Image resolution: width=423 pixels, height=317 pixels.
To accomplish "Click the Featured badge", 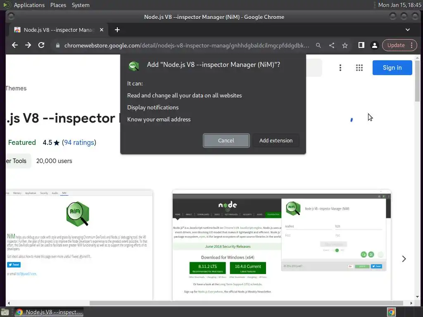I will [x=22, y=142].
